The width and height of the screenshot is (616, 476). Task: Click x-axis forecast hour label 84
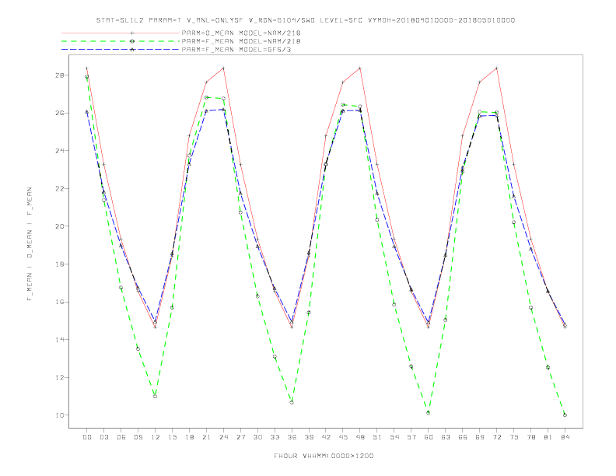pyautogui.click(x=565, y=437)
